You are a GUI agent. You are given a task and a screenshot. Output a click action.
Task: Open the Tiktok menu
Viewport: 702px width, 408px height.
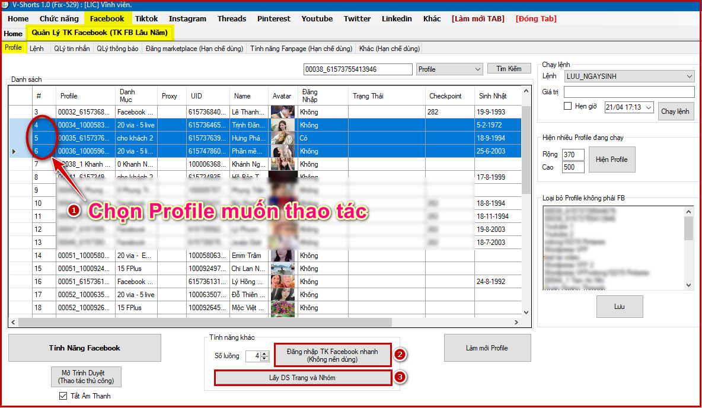coord(146,19)
